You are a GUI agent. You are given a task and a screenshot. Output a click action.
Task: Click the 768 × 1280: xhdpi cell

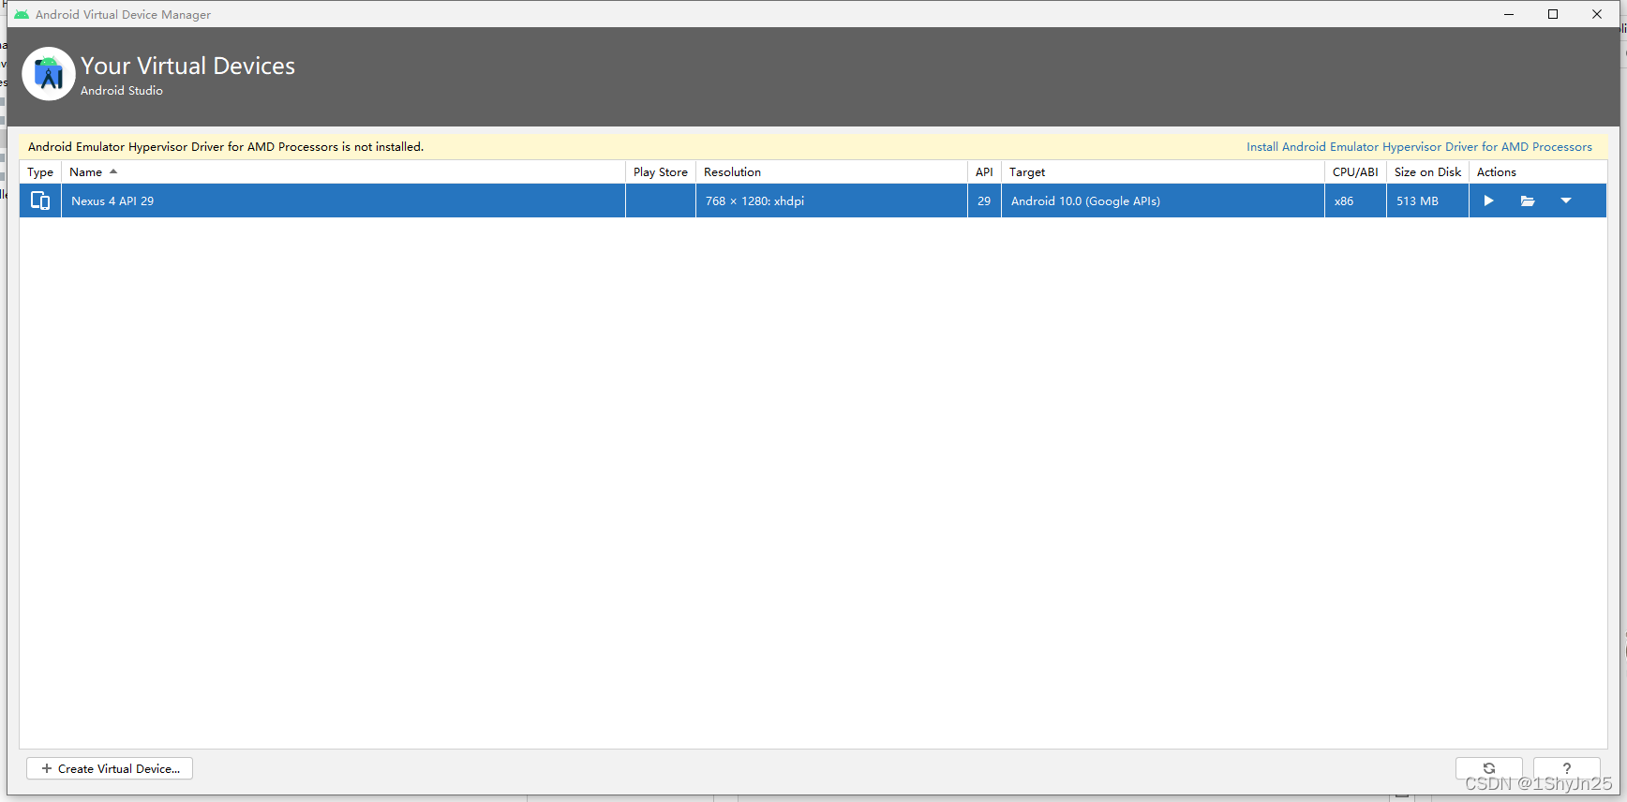click(831, 200)
